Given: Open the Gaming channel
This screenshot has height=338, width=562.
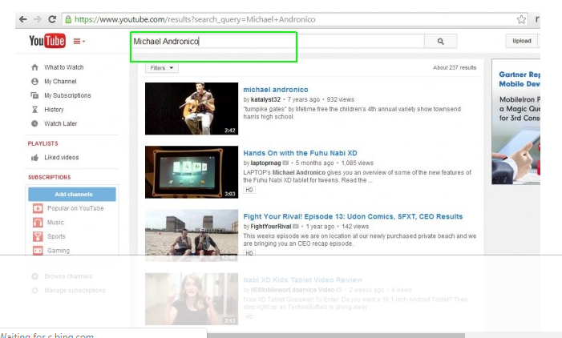Looking at the screenshot, I should point(59,251).
